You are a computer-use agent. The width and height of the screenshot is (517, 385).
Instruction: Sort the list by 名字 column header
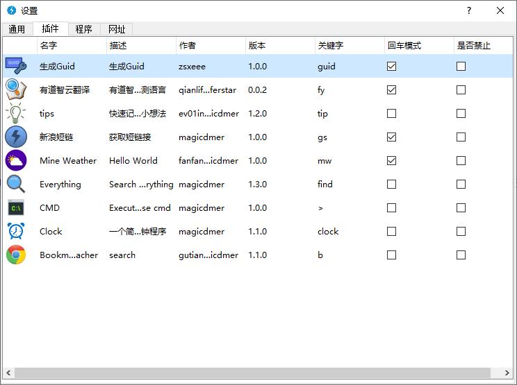click(x=49, y=46)
